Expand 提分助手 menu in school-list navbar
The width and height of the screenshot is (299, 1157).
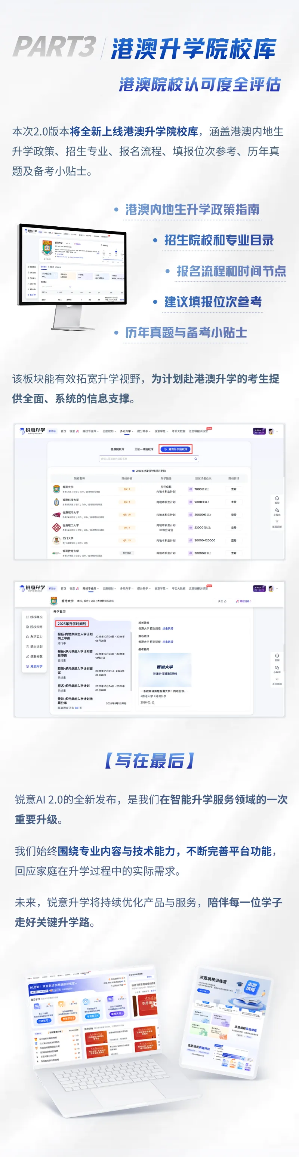point(144,431)
